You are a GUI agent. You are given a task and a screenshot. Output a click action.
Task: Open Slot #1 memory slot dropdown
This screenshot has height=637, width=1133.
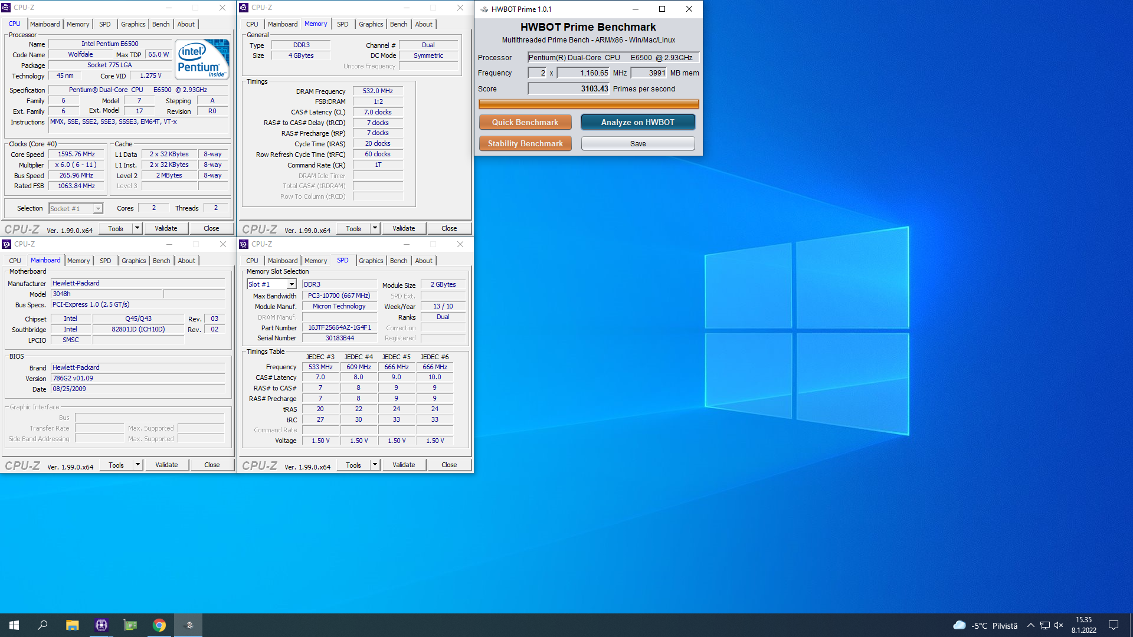[x=292, y=284]
